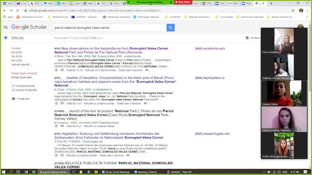Expand more options arrow for herpetofauna result
Screen dimensions: 312x175
pyautogui.click(x=147, y=70)
